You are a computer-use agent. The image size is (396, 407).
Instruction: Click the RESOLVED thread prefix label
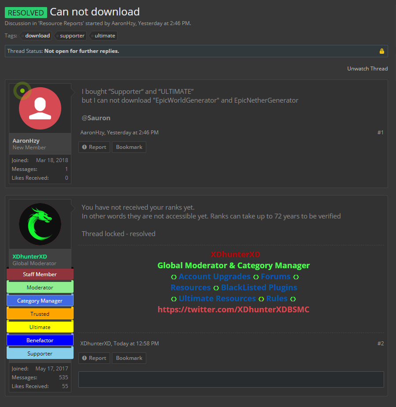[26, 12]
